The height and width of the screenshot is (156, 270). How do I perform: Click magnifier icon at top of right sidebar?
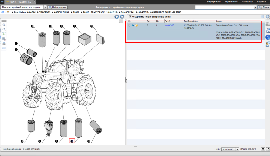click(x=268, y=17)
